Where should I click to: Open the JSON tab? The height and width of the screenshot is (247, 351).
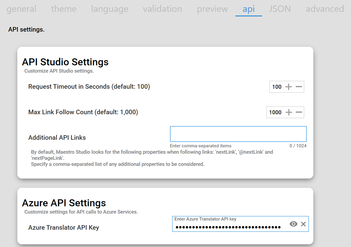click(280, 9)
